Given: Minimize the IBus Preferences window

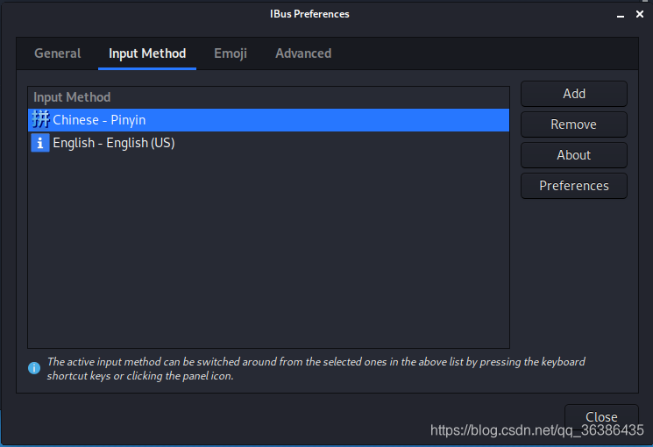Looking at the screenshot, I should (x=621, y=15).
